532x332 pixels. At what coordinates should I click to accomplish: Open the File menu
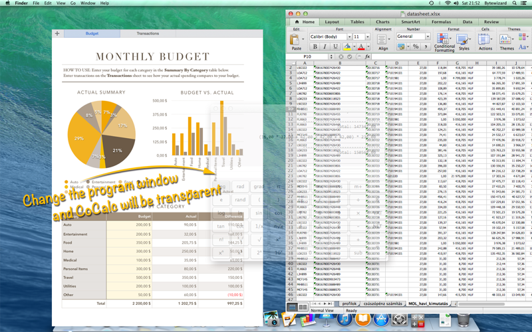coord(36,3)
